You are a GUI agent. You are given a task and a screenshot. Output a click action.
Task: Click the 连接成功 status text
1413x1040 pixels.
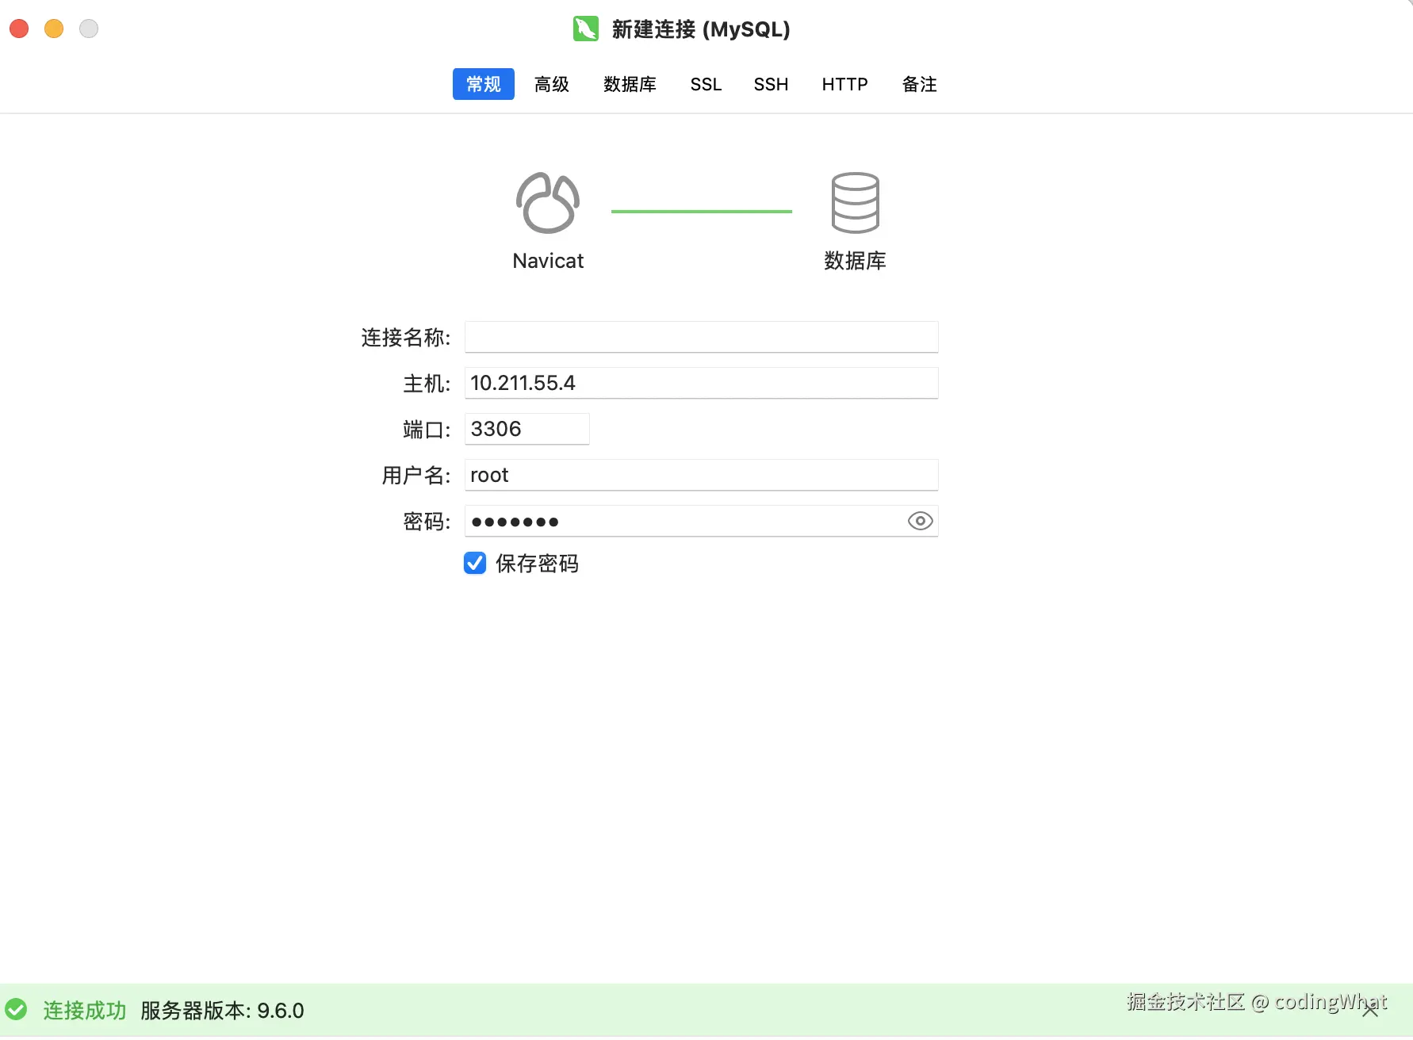(x=85, y=1011)
